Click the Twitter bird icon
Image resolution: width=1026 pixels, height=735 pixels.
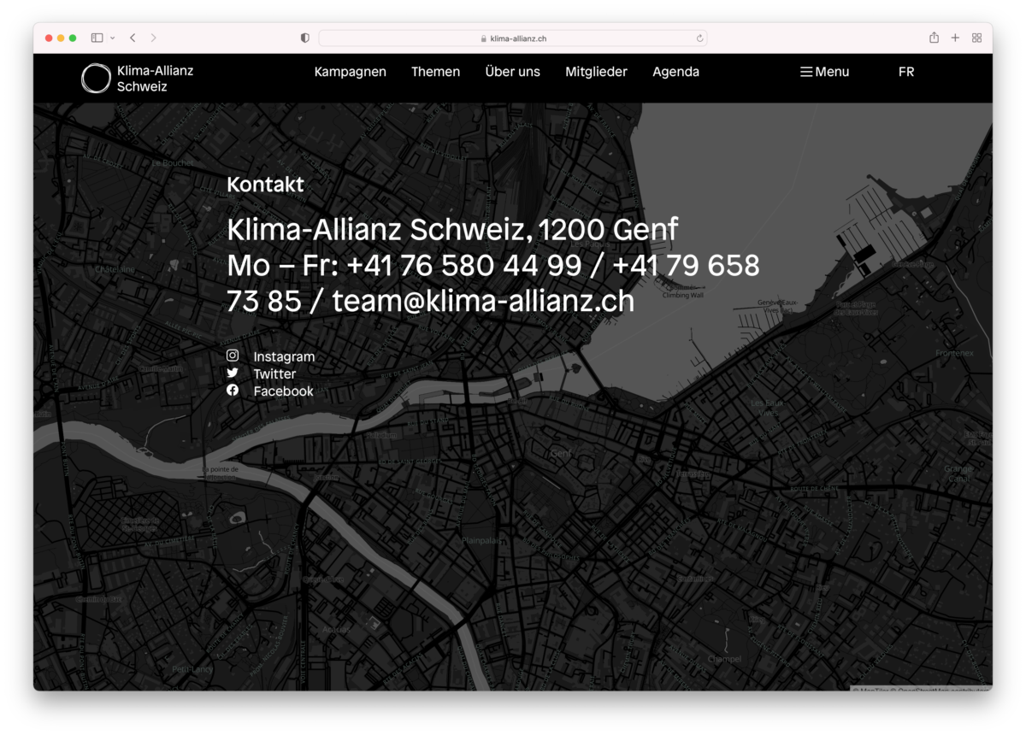click(233, 373)
